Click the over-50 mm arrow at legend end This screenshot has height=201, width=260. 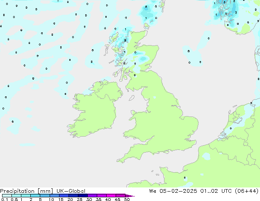[x=130, y=196]
